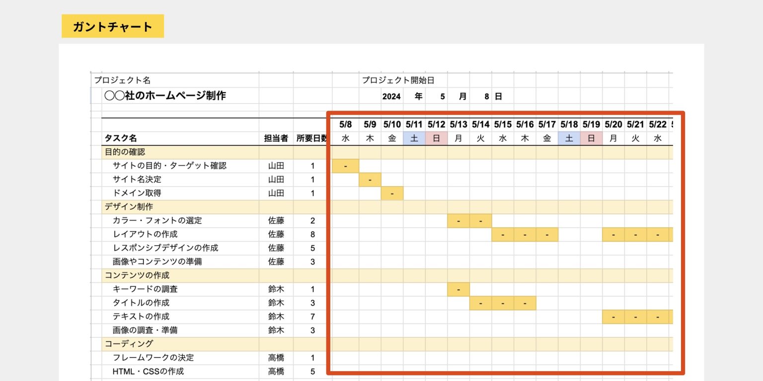Select the 5/22 date header
The width and height of the screenshot is (763, 381).
pyautogui.click(x=658, y=124)
